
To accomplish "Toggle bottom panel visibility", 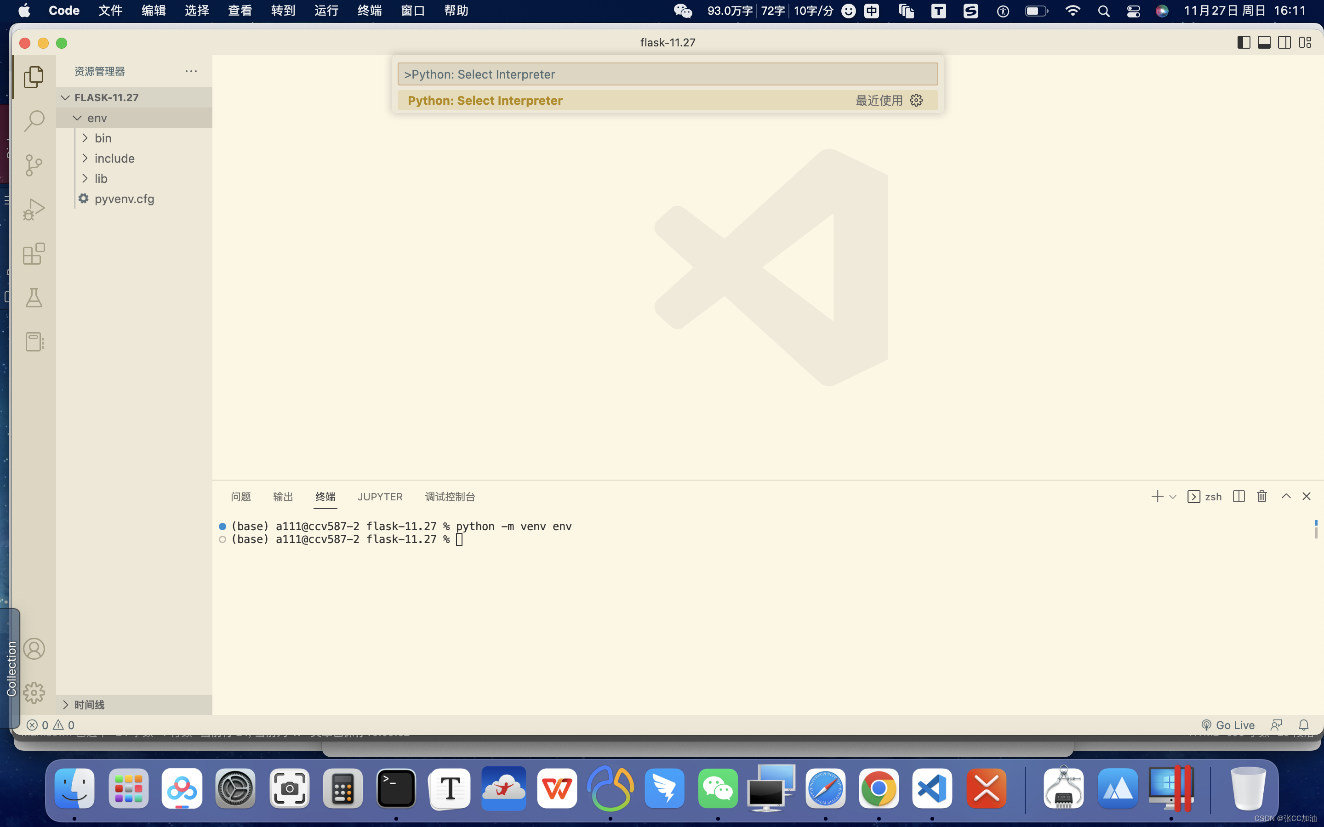I will coord(1264,42).
